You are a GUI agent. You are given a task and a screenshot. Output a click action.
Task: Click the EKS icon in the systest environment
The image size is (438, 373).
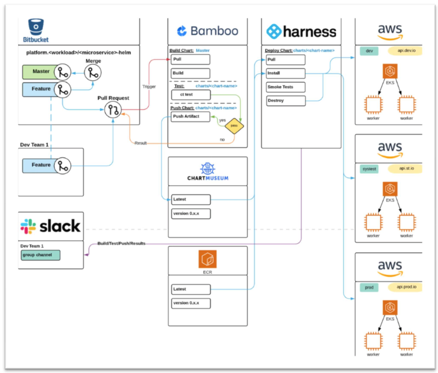(390, 189)
